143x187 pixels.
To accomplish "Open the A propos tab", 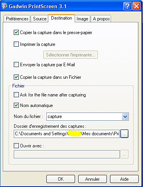I will click(101, 19).
